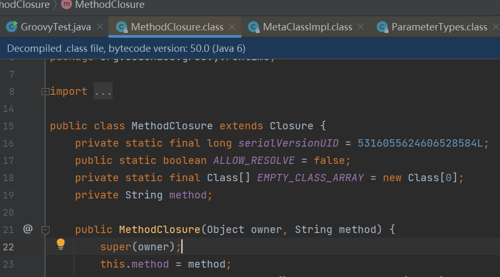Click the EMPTY_CLASS_ARRAY constant
The width and height of the screenshot is (500, 277).
(x=310, y=178)
